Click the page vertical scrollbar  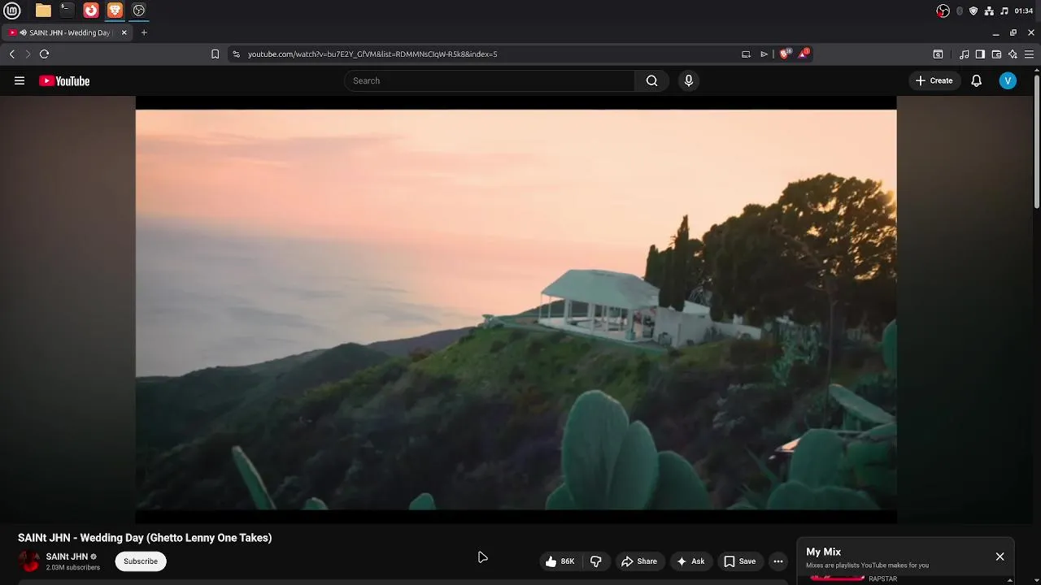point(1037,142)
